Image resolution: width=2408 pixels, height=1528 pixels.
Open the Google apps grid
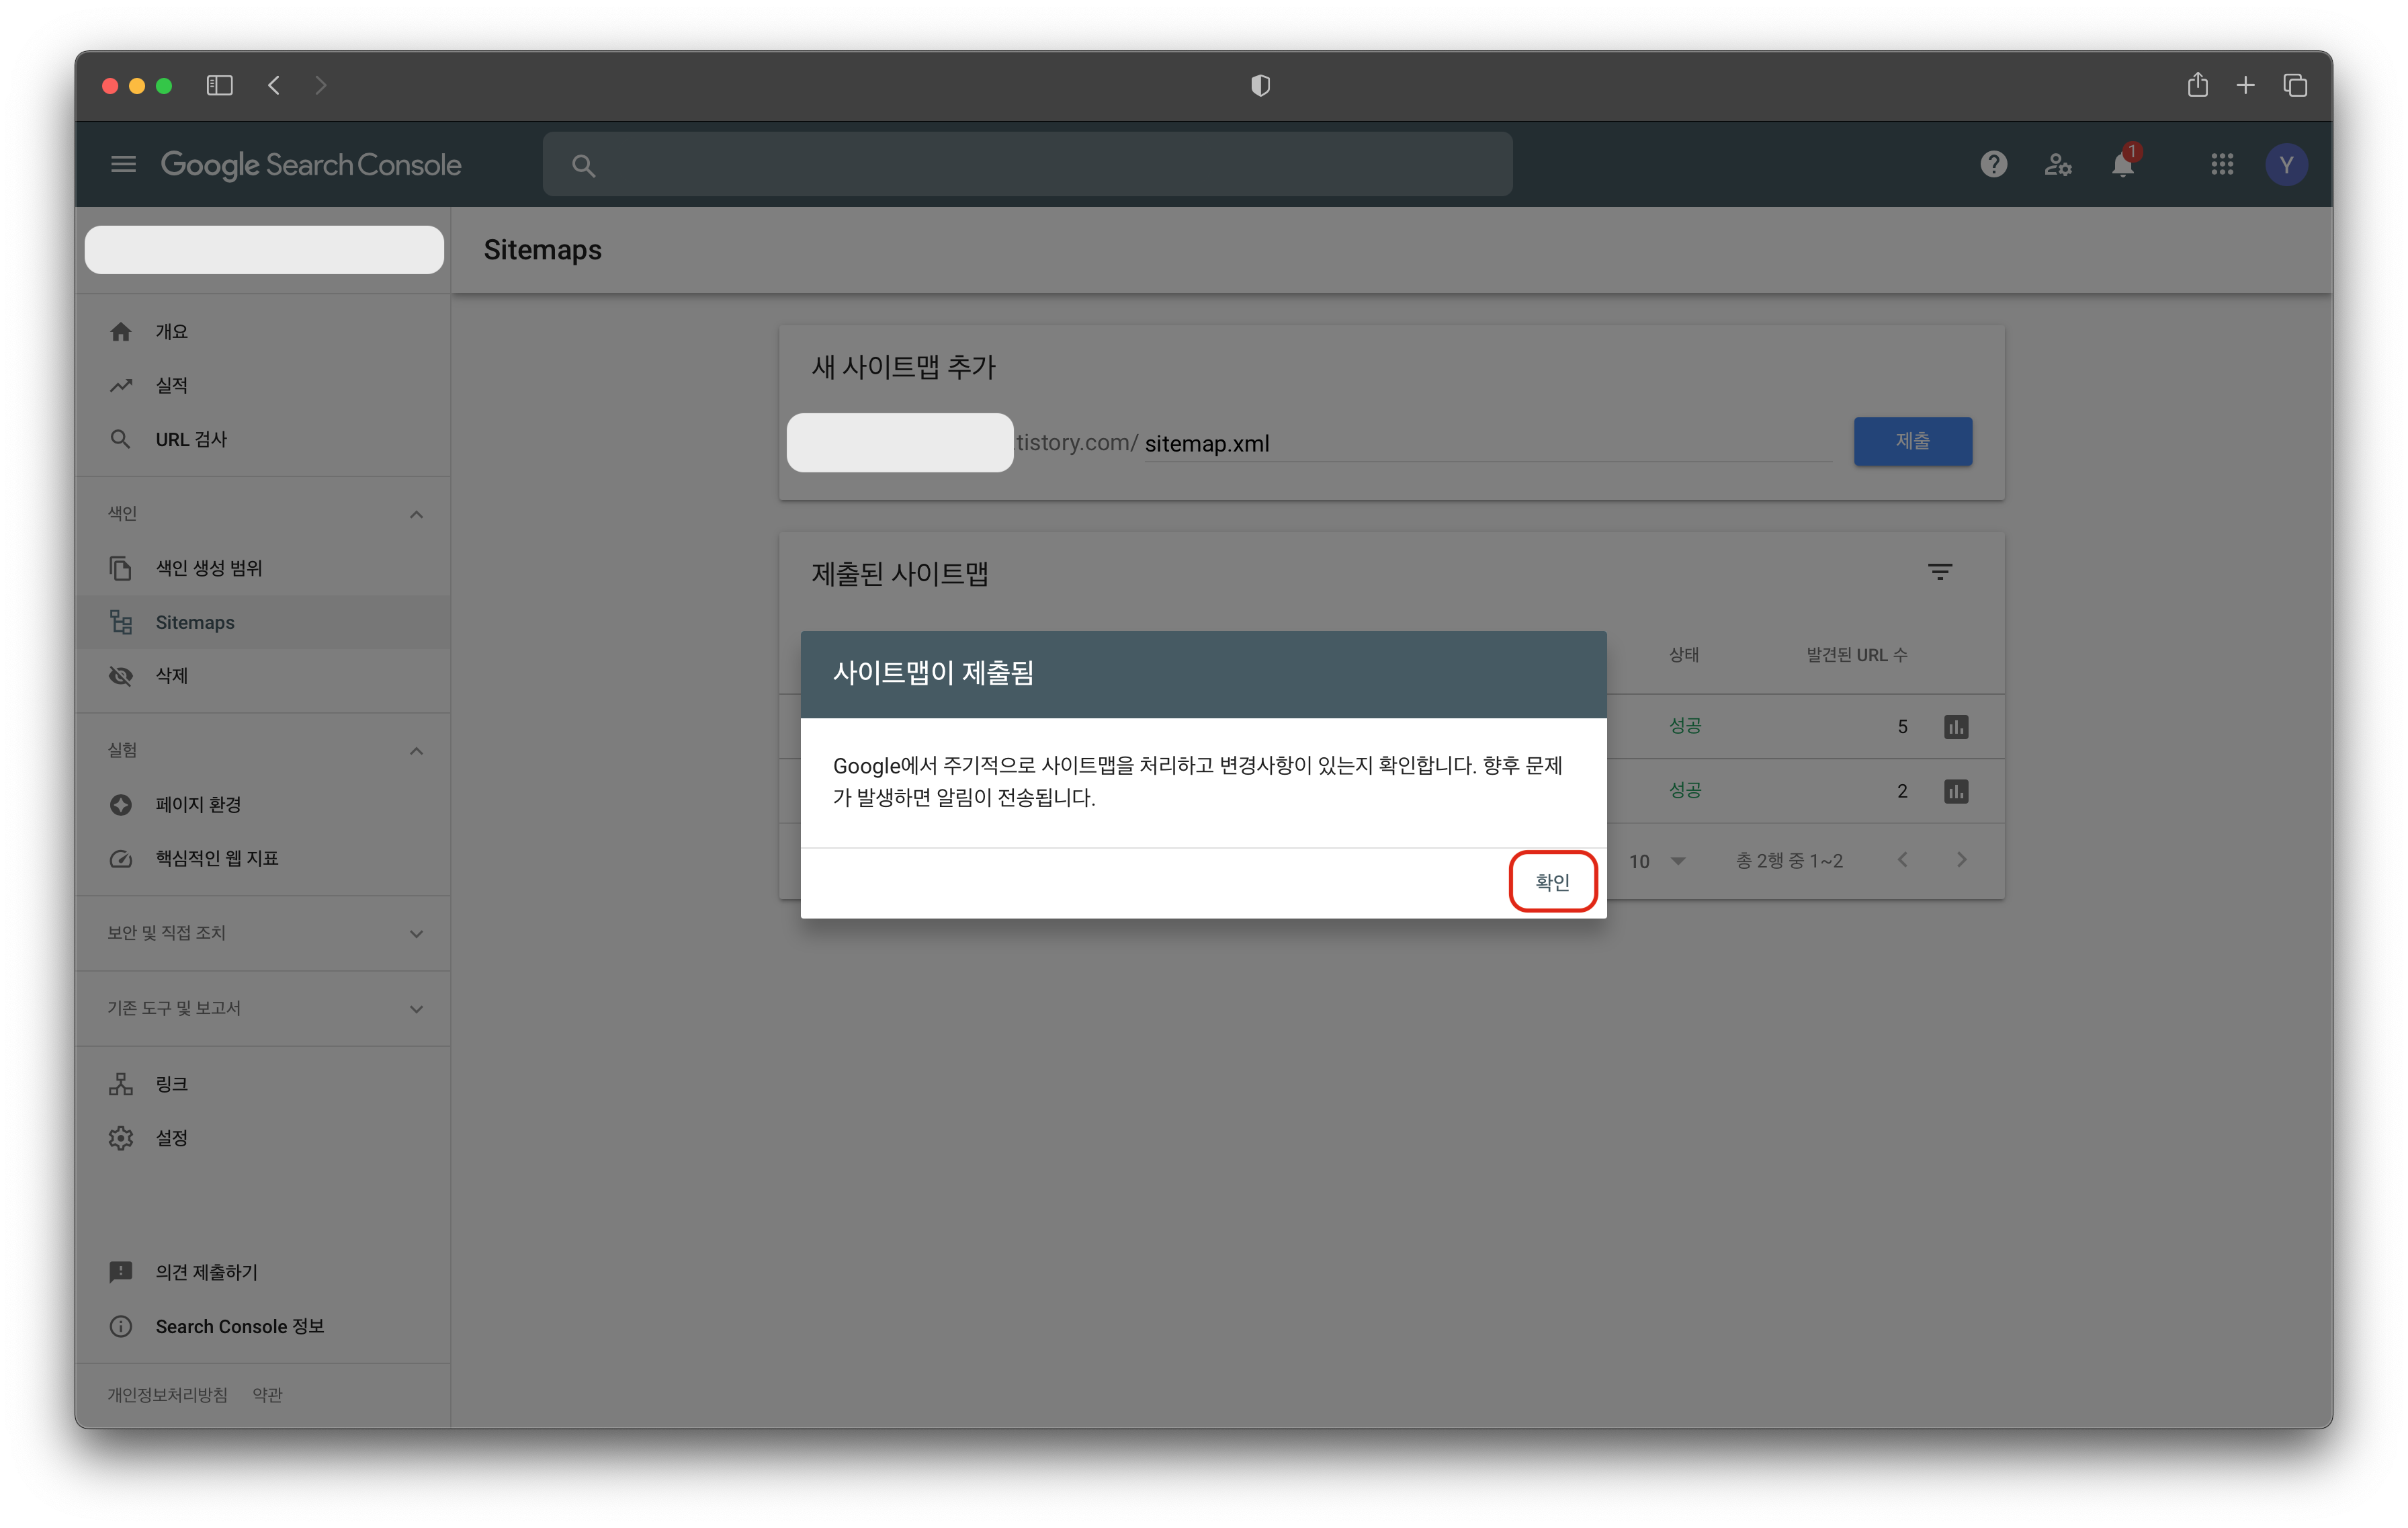[2222, 164]
